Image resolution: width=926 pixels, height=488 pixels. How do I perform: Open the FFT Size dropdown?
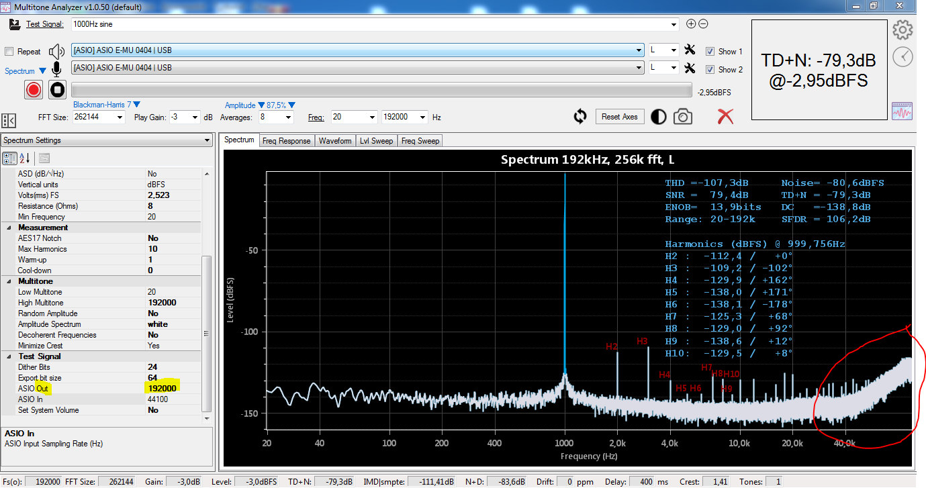(x=120, y=117)
